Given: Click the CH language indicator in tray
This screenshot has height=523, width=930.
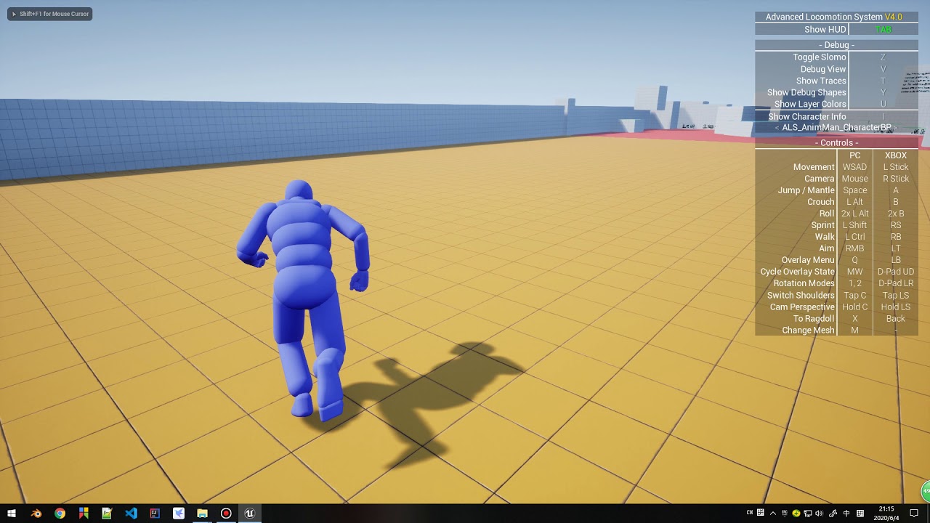Looking at the screenshot, I should [x=750, y=513].
